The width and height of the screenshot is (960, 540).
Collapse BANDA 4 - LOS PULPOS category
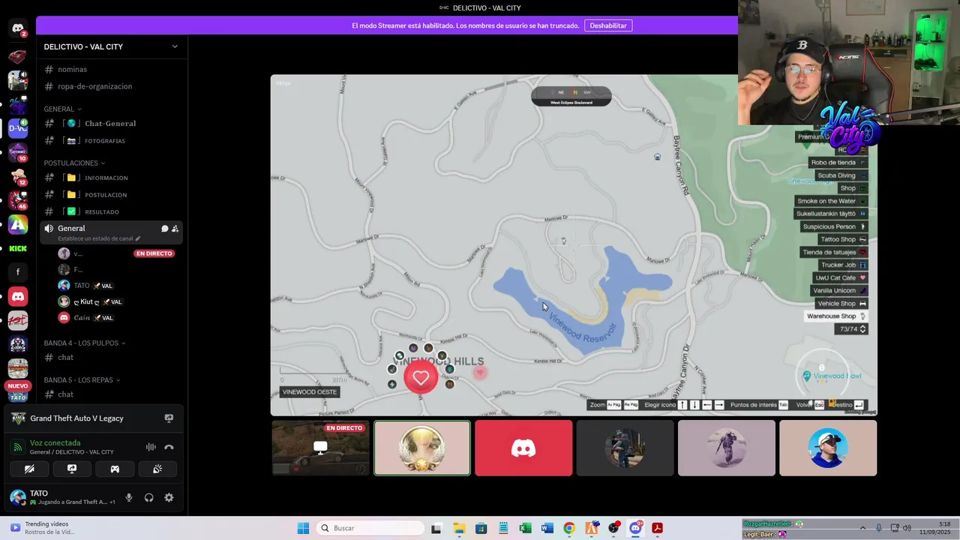coord(84,343)
